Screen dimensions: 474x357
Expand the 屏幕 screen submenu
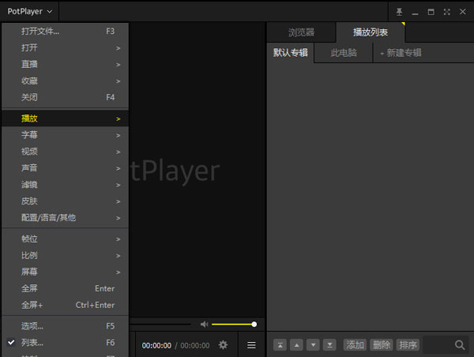65,272
